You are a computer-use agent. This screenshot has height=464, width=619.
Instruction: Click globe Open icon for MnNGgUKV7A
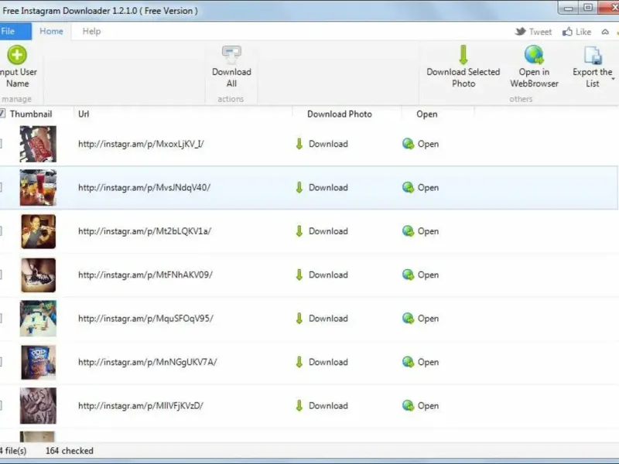click(x=409, y=362)
